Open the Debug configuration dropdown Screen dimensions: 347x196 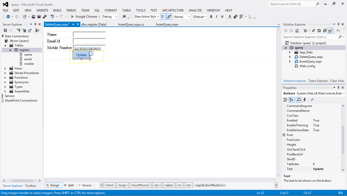coord(116,17)
